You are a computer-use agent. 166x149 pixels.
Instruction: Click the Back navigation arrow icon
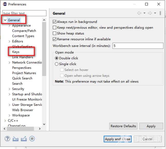tap(139, 13)
